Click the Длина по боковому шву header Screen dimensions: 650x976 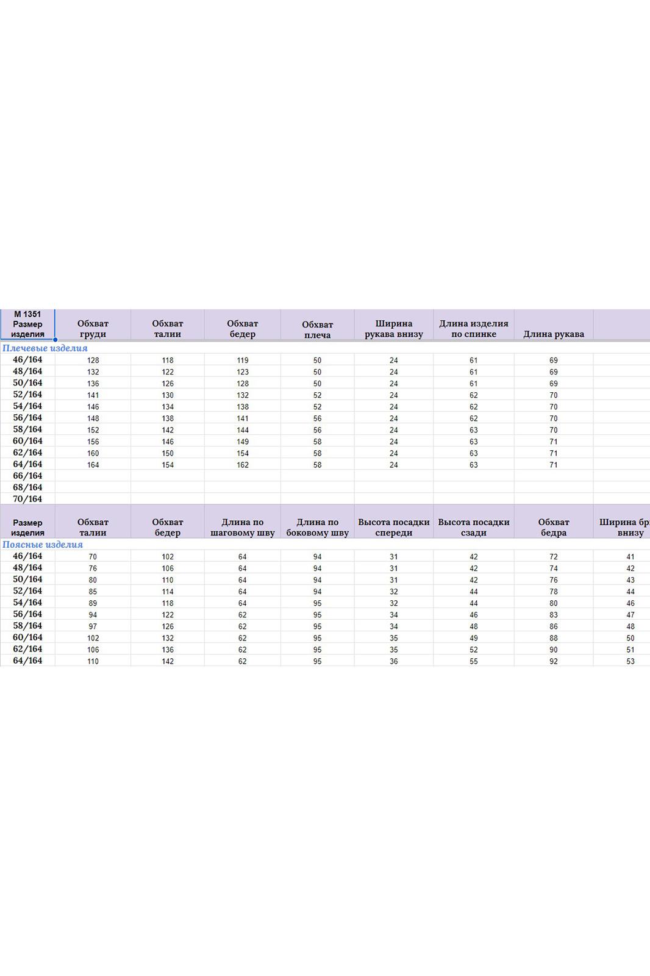(x=317, y=527)
